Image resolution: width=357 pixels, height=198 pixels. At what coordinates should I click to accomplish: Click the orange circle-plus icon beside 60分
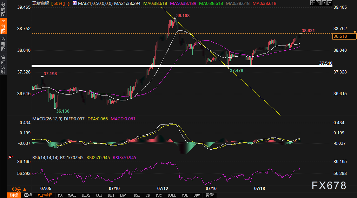pyautogui.click(x=68, y=3)
